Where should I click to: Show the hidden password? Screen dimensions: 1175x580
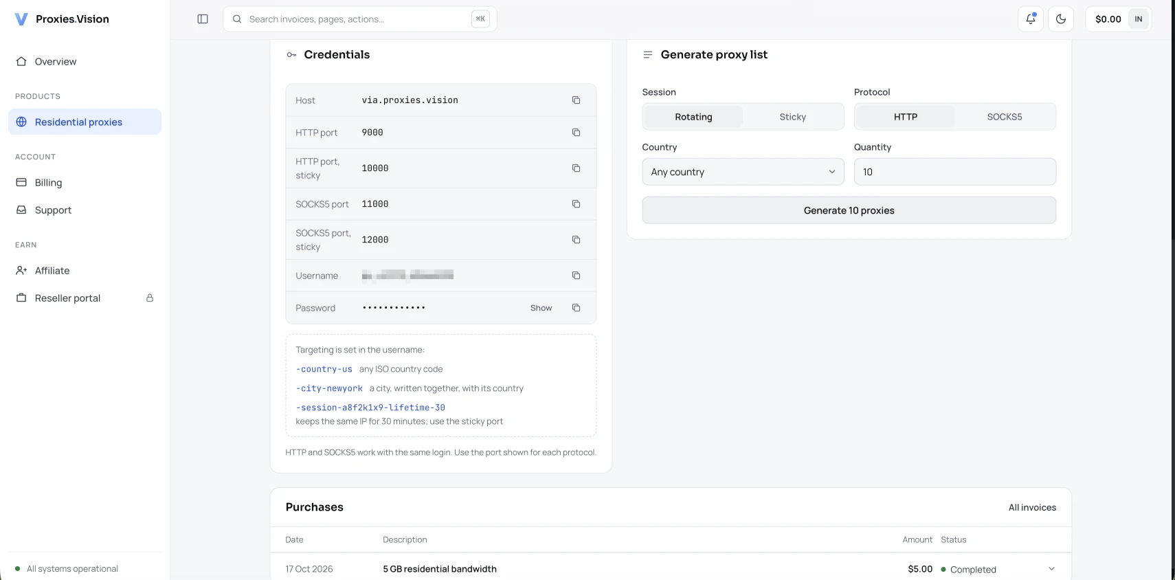pos(541,308)
